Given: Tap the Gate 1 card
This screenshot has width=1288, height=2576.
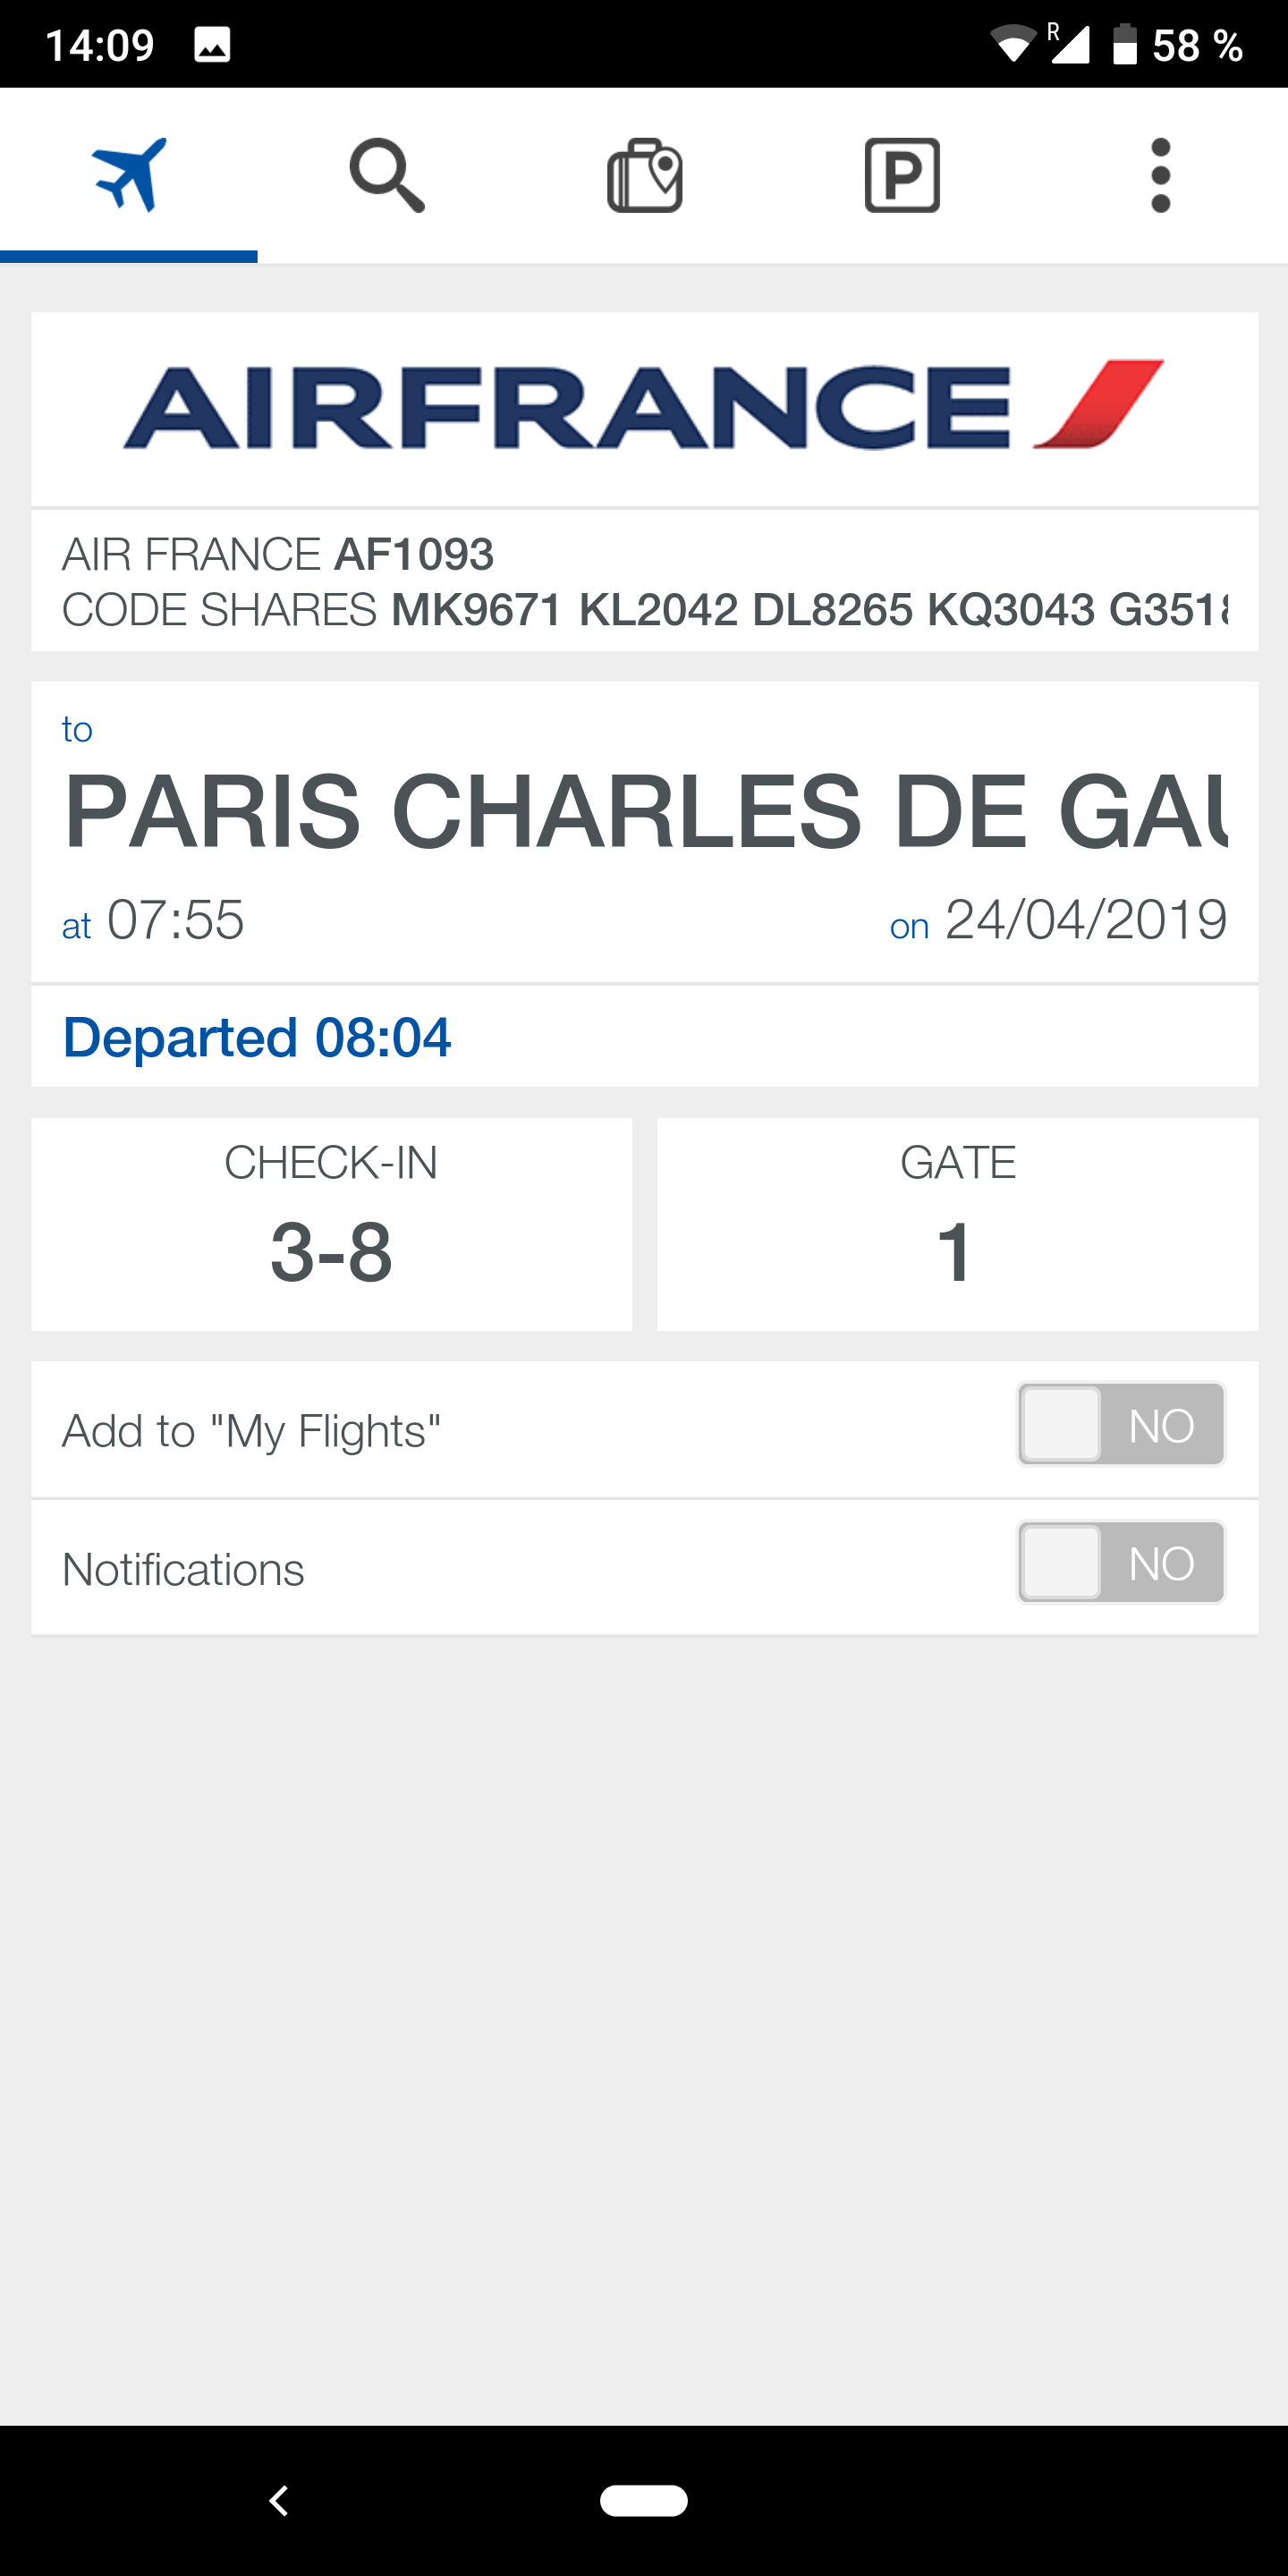Looking at the screenshot, I should pyautogui.click(x=957, y=1224).
